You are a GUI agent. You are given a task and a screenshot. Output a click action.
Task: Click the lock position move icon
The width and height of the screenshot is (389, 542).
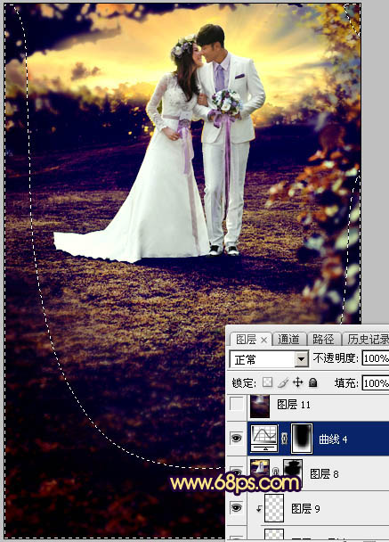click(297, 382)
